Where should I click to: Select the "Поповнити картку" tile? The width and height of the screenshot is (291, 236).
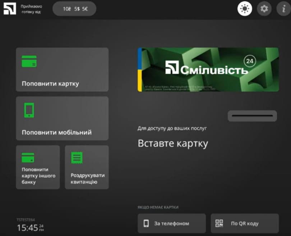point(62,69)
